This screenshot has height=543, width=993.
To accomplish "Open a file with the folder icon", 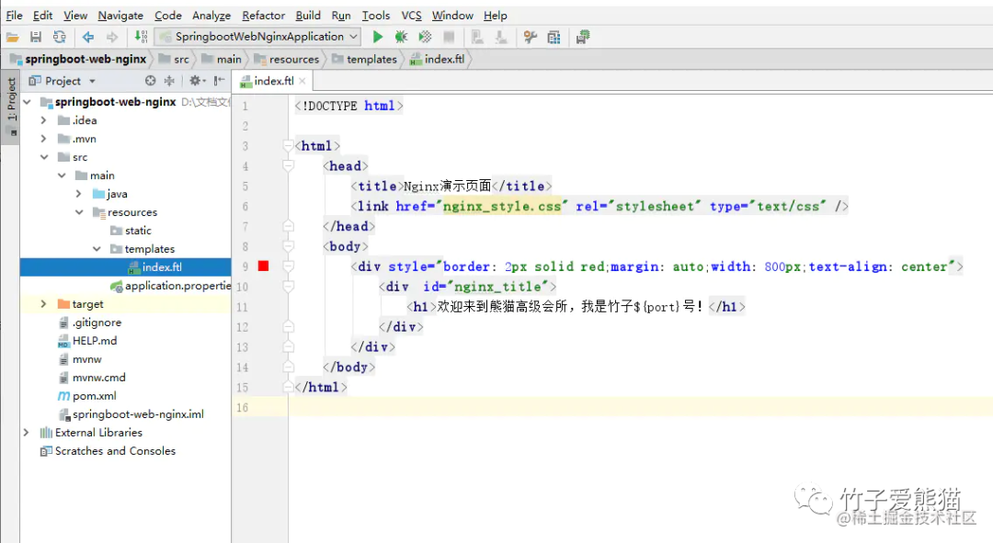I will (13, 37).
